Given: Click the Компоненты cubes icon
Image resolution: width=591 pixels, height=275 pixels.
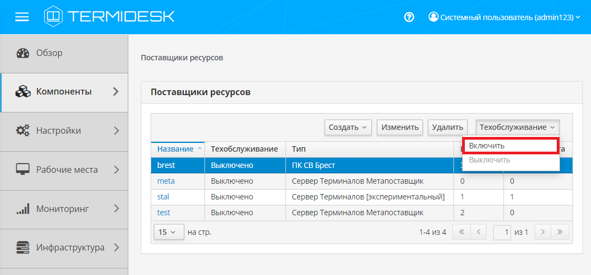Looking at the screenshot, I should 23,92.
